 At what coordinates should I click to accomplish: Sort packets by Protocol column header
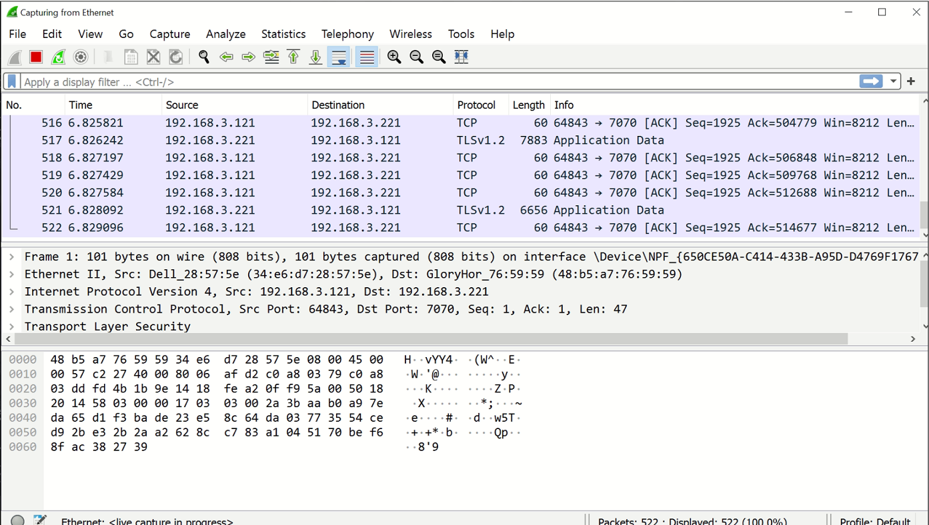click(x=480, y=105)
